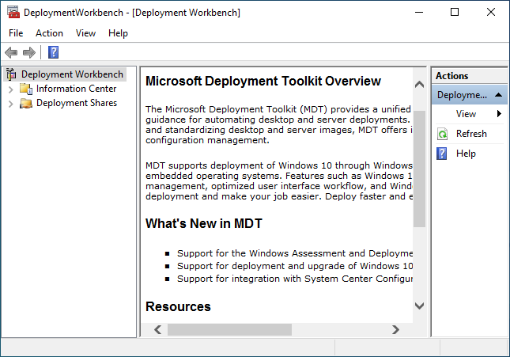510x357 pixels.
Task: Click the scroll down arrow of overview pane
Action: (420, 306)
